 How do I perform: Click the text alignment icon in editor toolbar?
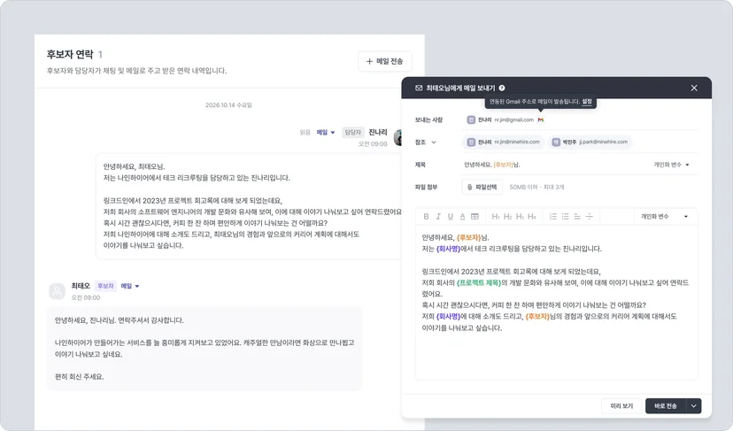point(577,217)
